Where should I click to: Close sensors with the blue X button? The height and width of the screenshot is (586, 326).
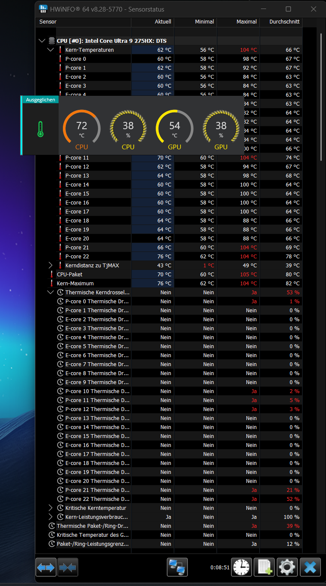310,567
